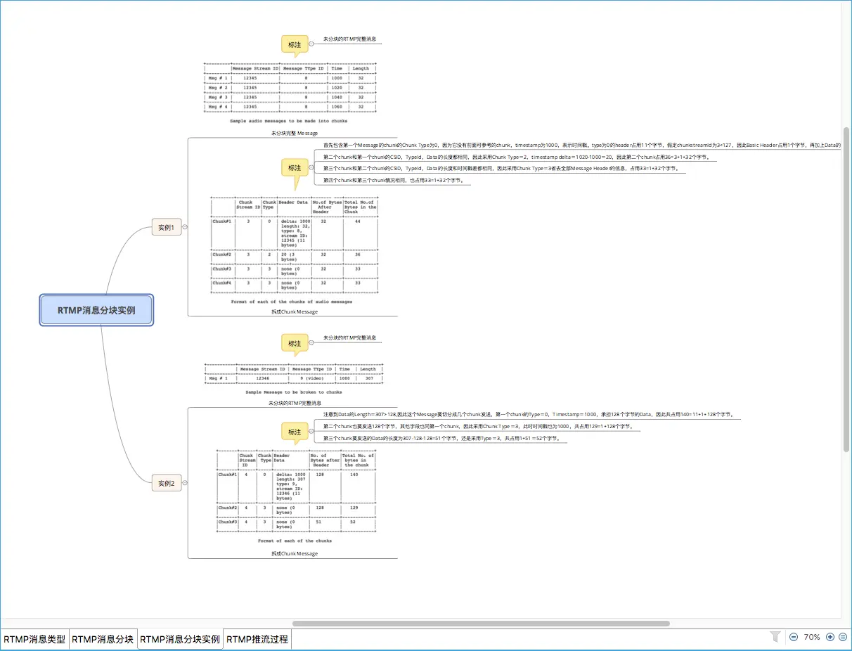Viewport: 852px width, 651px height.
Task: Click the fit-to-actual-size icon after zoom plus
Action: coord(843,637)
